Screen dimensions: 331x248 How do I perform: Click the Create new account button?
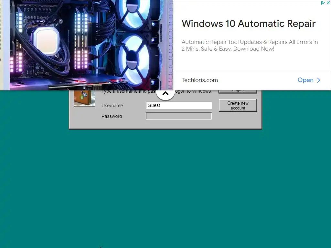pos(238,106)
